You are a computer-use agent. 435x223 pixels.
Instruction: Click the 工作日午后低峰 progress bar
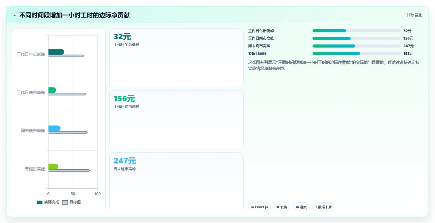pyautogui.click(x=357, y=31)
